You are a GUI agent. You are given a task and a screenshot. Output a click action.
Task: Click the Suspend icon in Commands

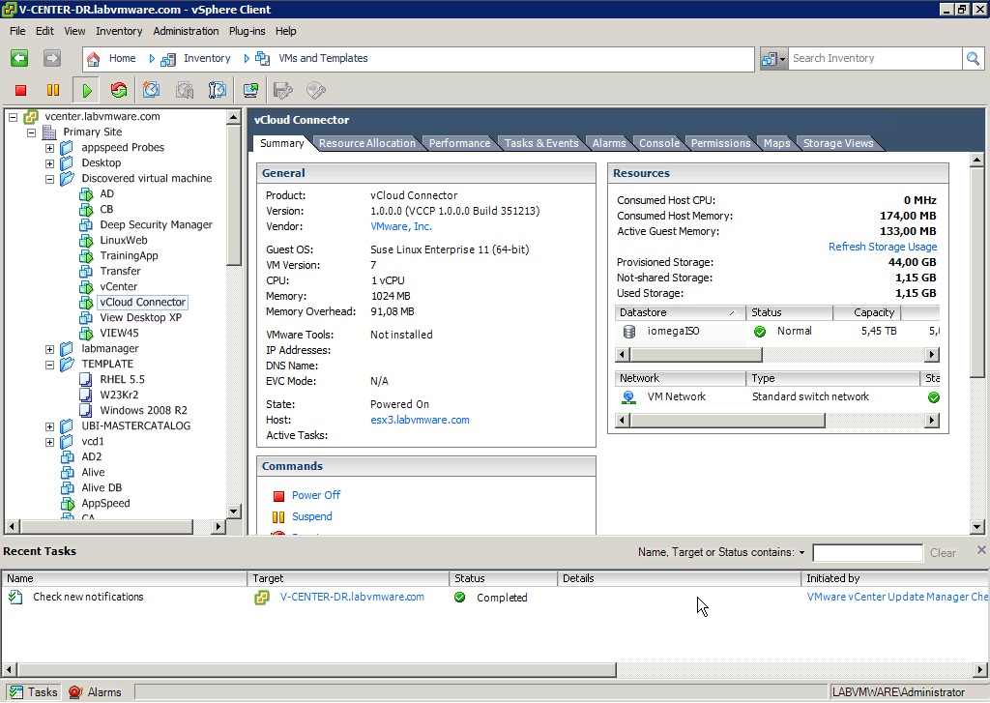click(x=278, y=517)
